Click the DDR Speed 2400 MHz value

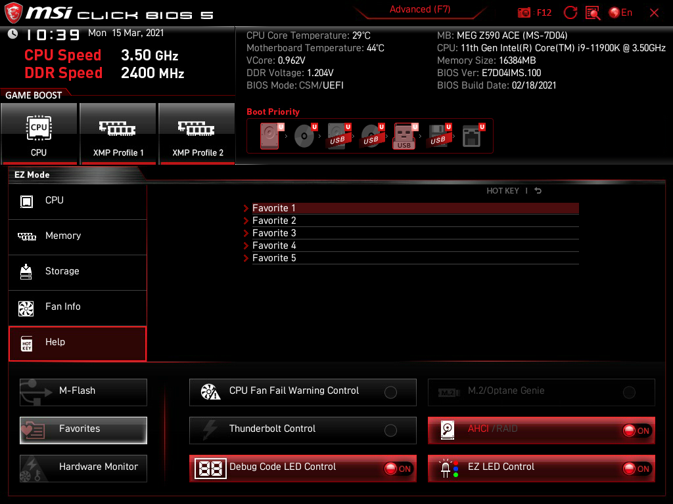pos(152,73)
